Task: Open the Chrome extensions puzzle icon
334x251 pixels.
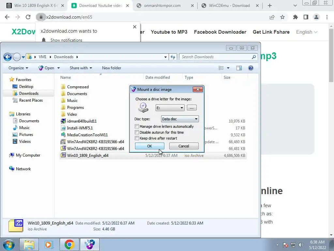Action: point(296,17)
